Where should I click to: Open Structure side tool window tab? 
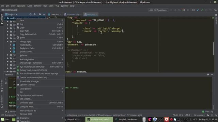click(x=2, y=102)
